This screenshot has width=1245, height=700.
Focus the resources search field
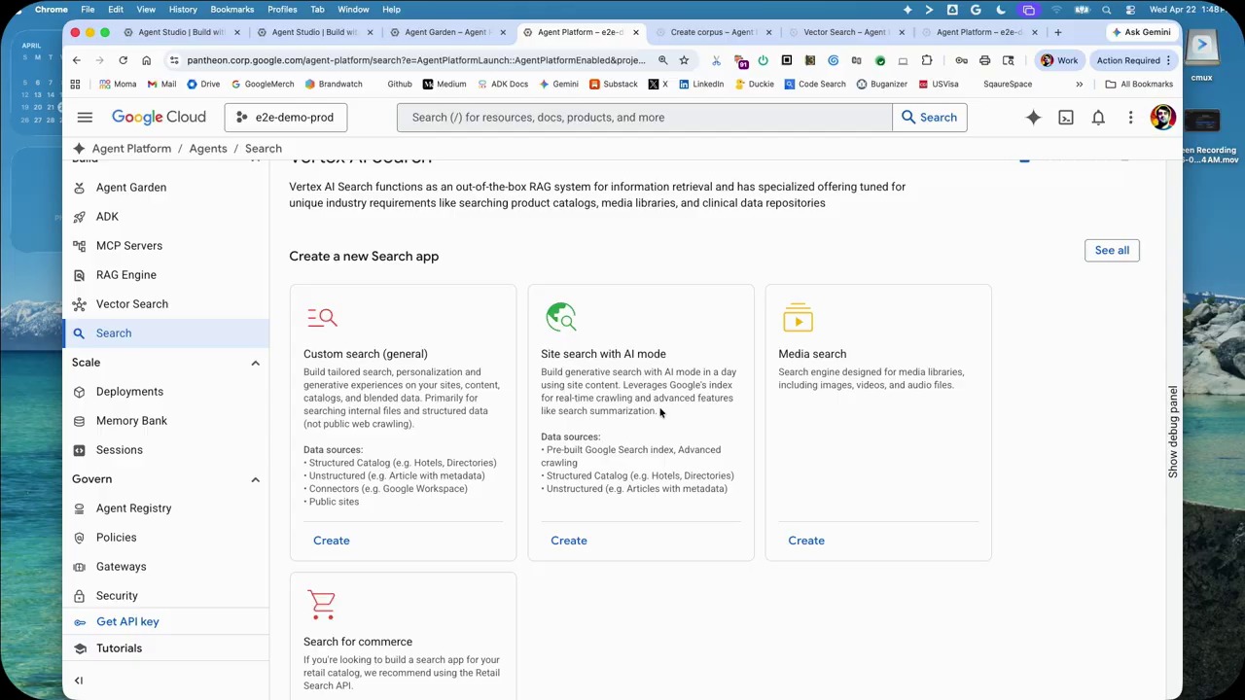(644, 118)
